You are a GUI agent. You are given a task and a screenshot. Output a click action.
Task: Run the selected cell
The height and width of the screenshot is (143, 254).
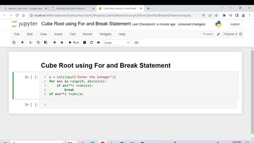click(74, 43)
